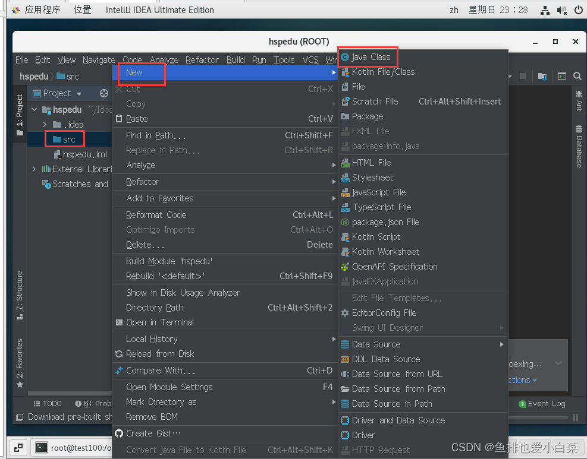Click the Data Source database icon
Image resolution: width=587 pixels, height=459 pixels.
coord(345,344)
